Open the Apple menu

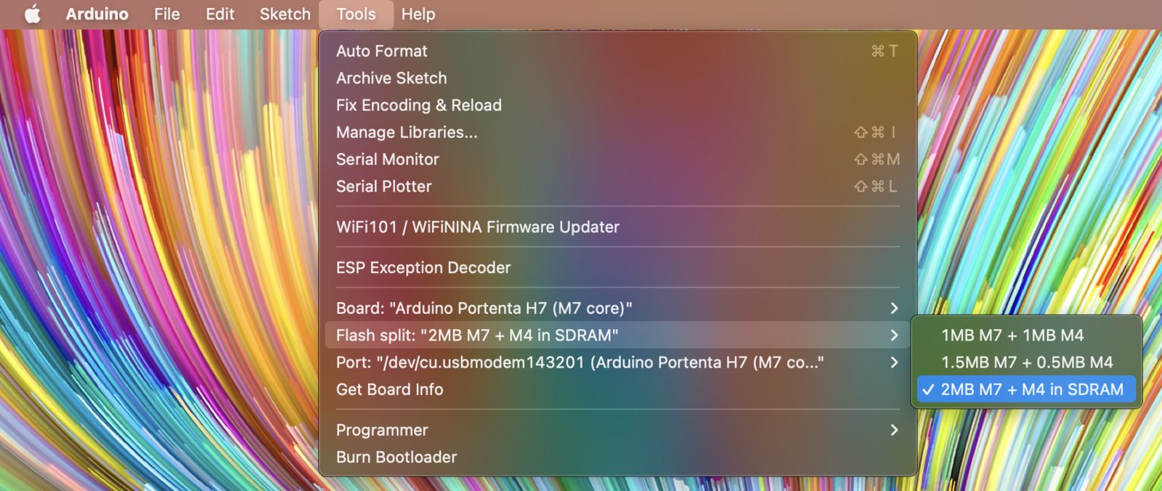click(33, 14)
